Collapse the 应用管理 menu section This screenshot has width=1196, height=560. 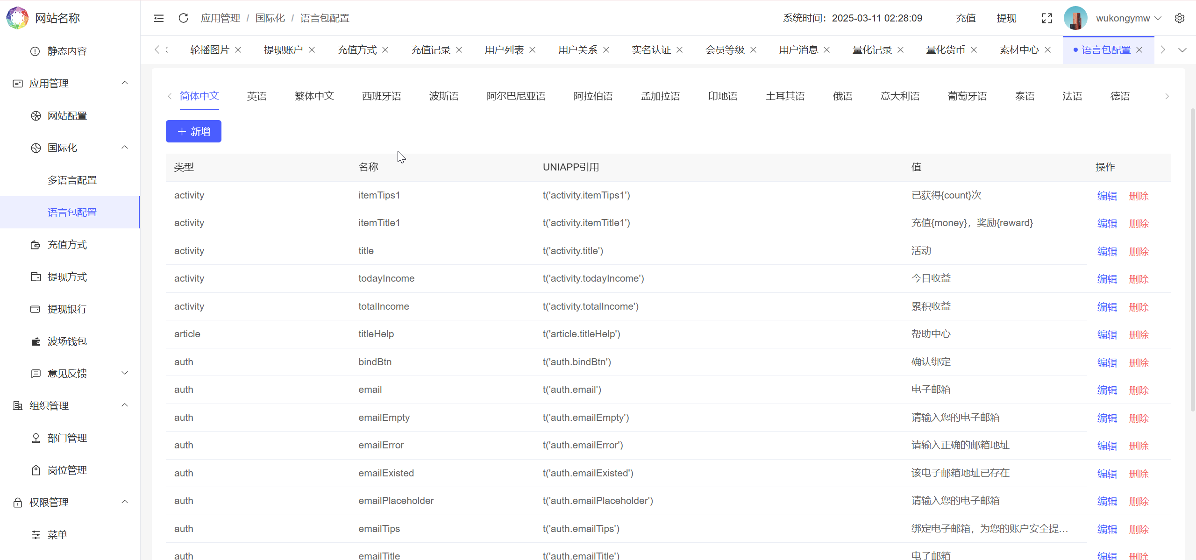pos(124,83)
